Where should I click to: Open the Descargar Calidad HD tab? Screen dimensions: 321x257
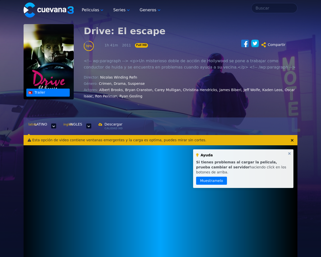[111, 126]
